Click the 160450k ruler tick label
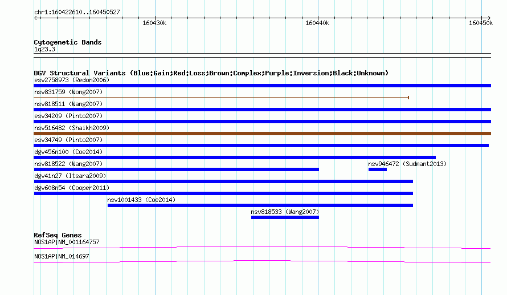The width and height of the screenshot is (507, 295). (x=481, y=23)
